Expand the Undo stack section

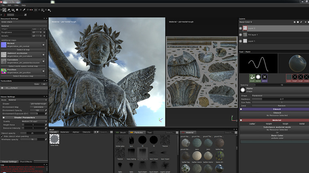coord(23,22)
